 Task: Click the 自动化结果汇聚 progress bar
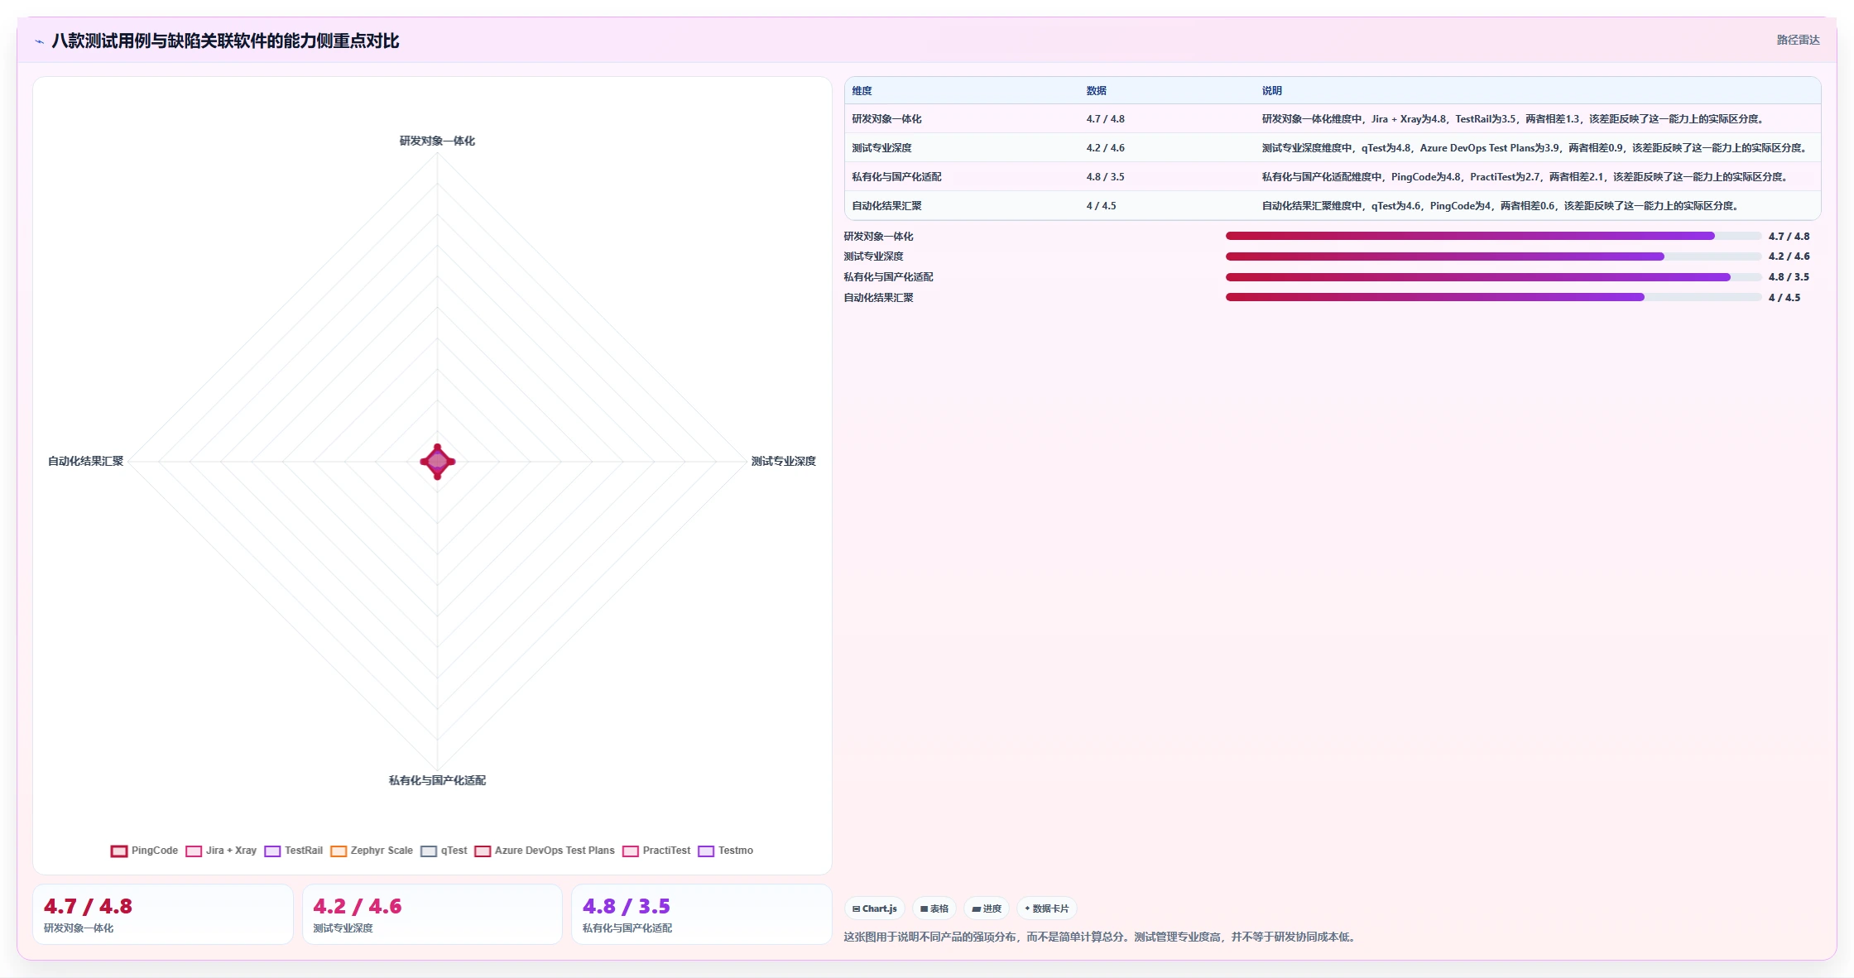tap(1493, 297)
